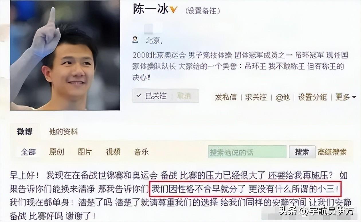Screen dimensions: 361x222
Task: Click the orange verified V badge
Action: pos(173,10)
